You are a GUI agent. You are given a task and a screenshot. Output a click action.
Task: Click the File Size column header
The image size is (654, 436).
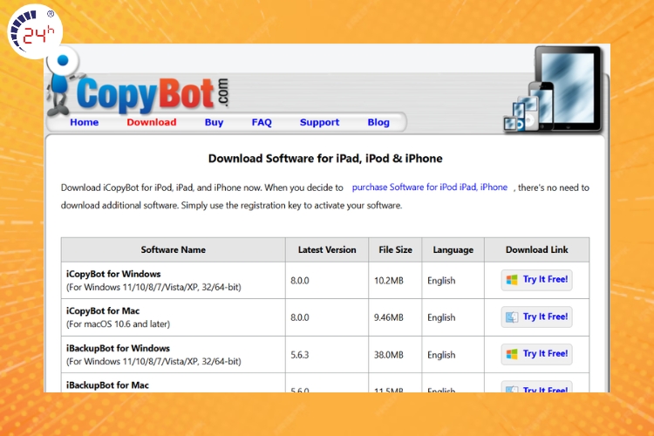395,250
